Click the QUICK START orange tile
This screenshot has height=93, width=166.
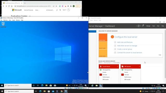[x=103, y=37]
